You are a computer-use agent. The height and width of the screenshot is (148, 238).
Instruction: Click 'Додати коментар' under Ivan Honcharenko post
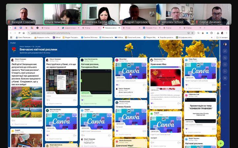pos(90,104)
